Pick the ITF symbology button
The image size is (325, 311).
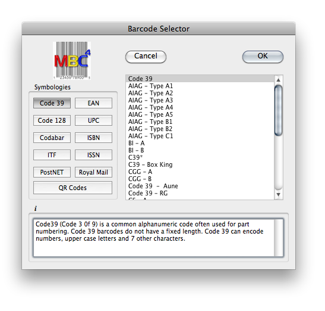pos(52,155)
